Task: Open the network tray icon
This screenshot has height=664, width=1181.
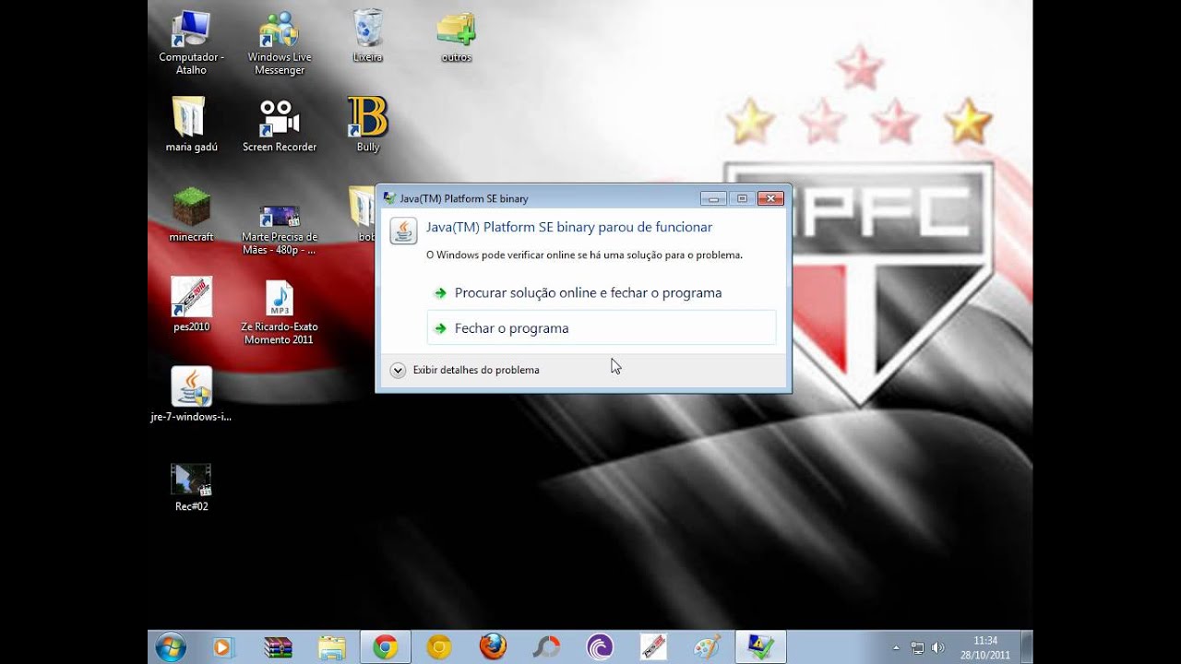Action: [917, 647]
